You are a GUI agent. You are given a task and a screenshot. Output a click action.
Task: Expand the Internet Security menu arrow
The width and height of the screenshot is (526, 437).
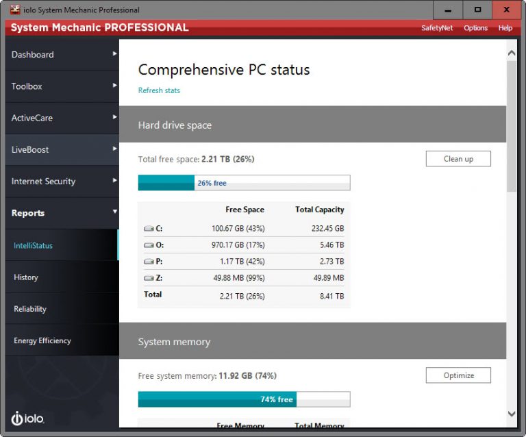(x=115, y=180)
